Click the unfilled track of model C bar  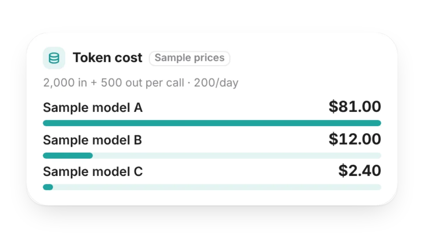tap(217, 187)
